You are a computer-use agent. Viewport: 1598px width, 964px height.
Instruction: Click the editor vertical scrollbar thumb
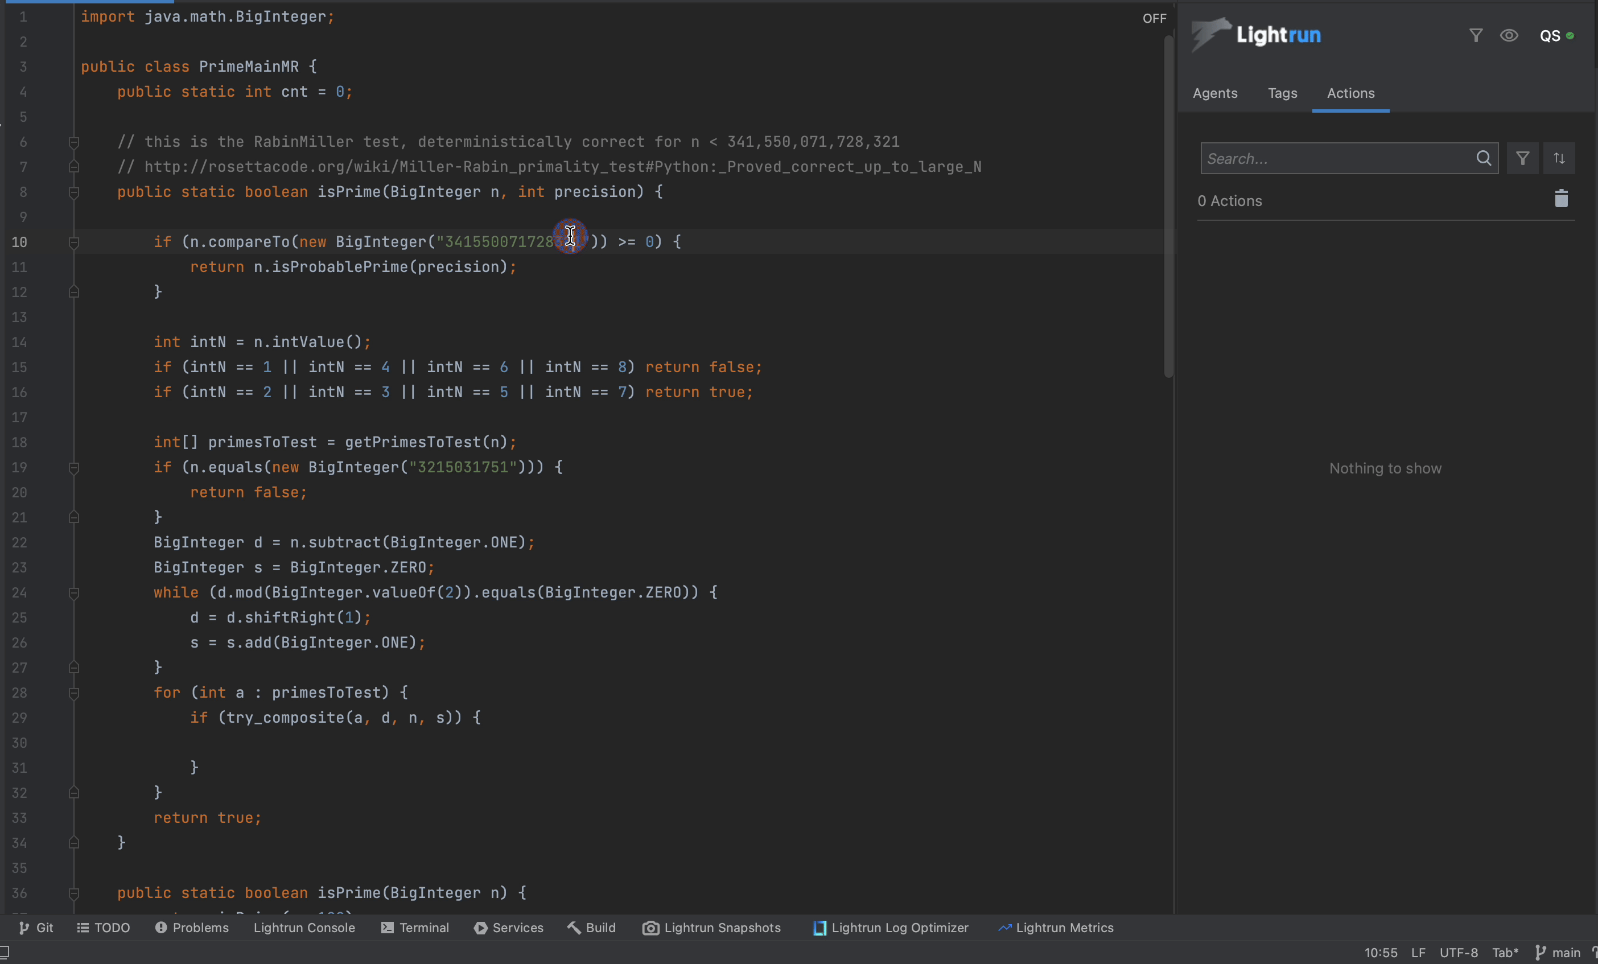1168,208
